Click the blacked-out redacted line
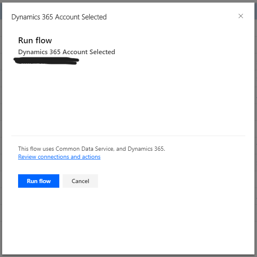The height and width of the screenshot is (257, 257). (x=46, y=62)
